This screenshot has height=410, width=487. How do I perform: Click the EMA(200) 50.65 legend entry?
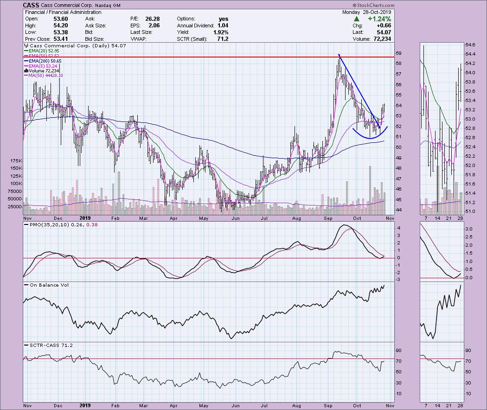click(x=43, y=61)
